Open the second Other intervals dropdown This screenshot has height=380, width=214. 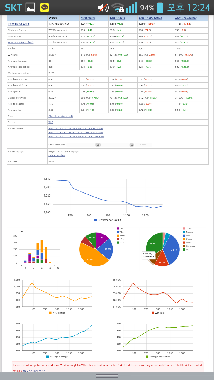coord(117,145)
